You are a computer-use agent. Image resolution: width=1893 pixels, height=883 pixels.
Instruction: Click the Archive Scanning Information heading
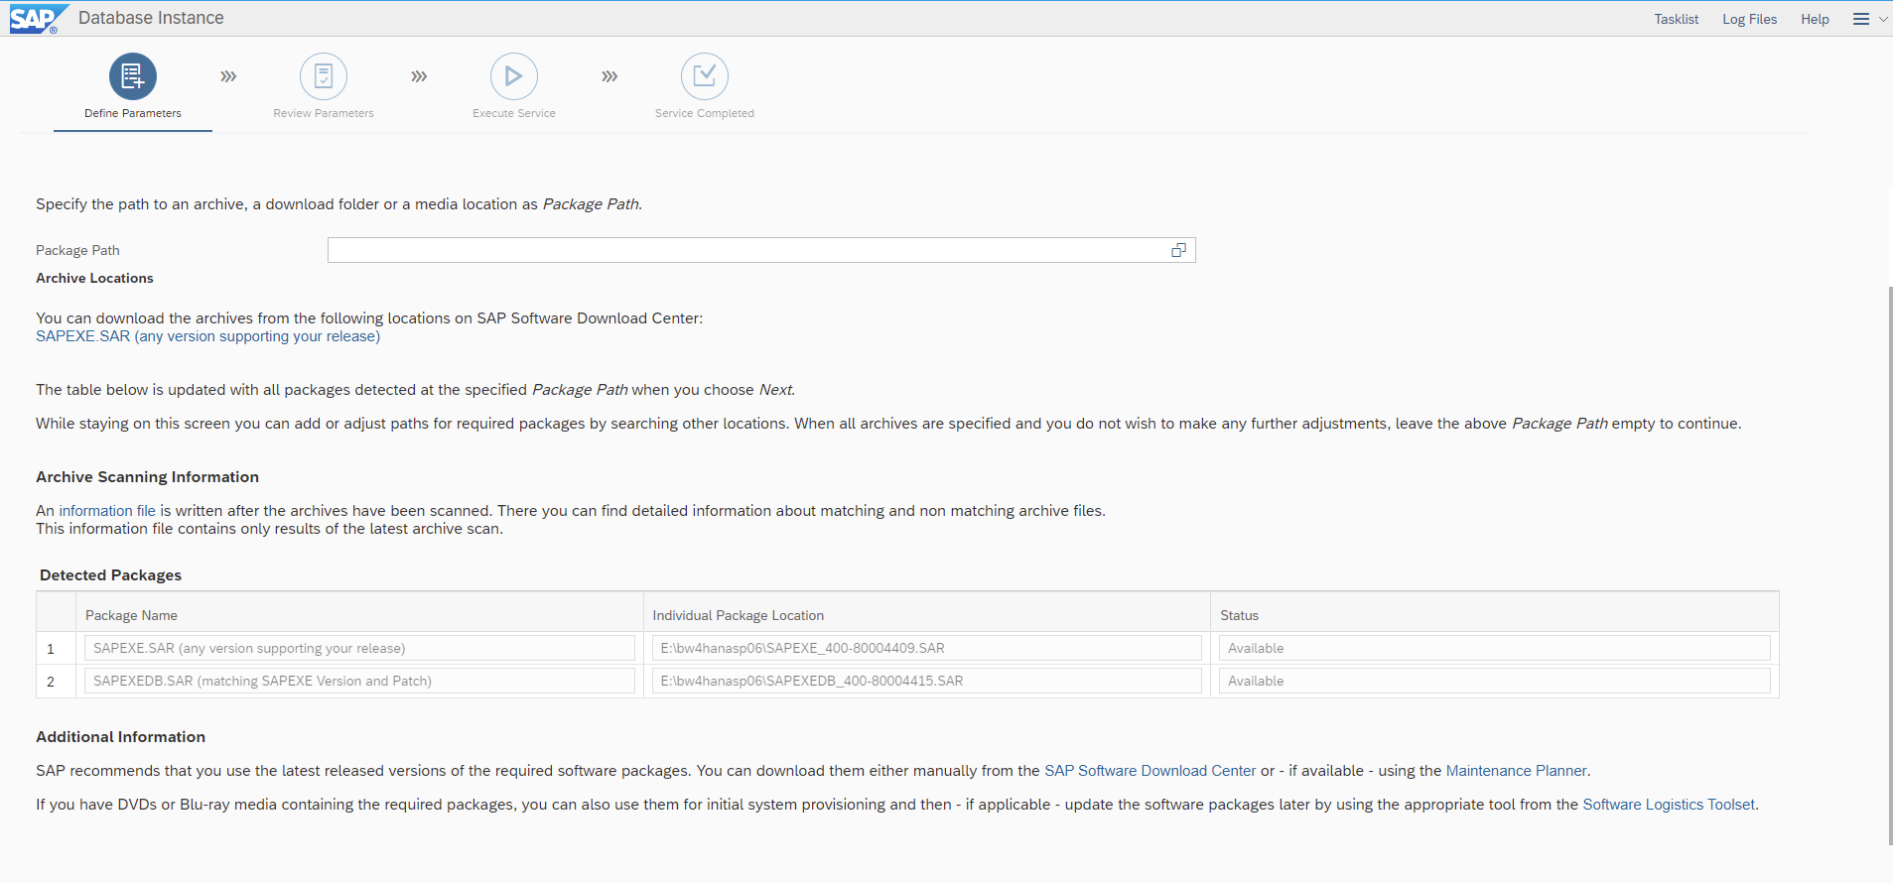point(147,477)
